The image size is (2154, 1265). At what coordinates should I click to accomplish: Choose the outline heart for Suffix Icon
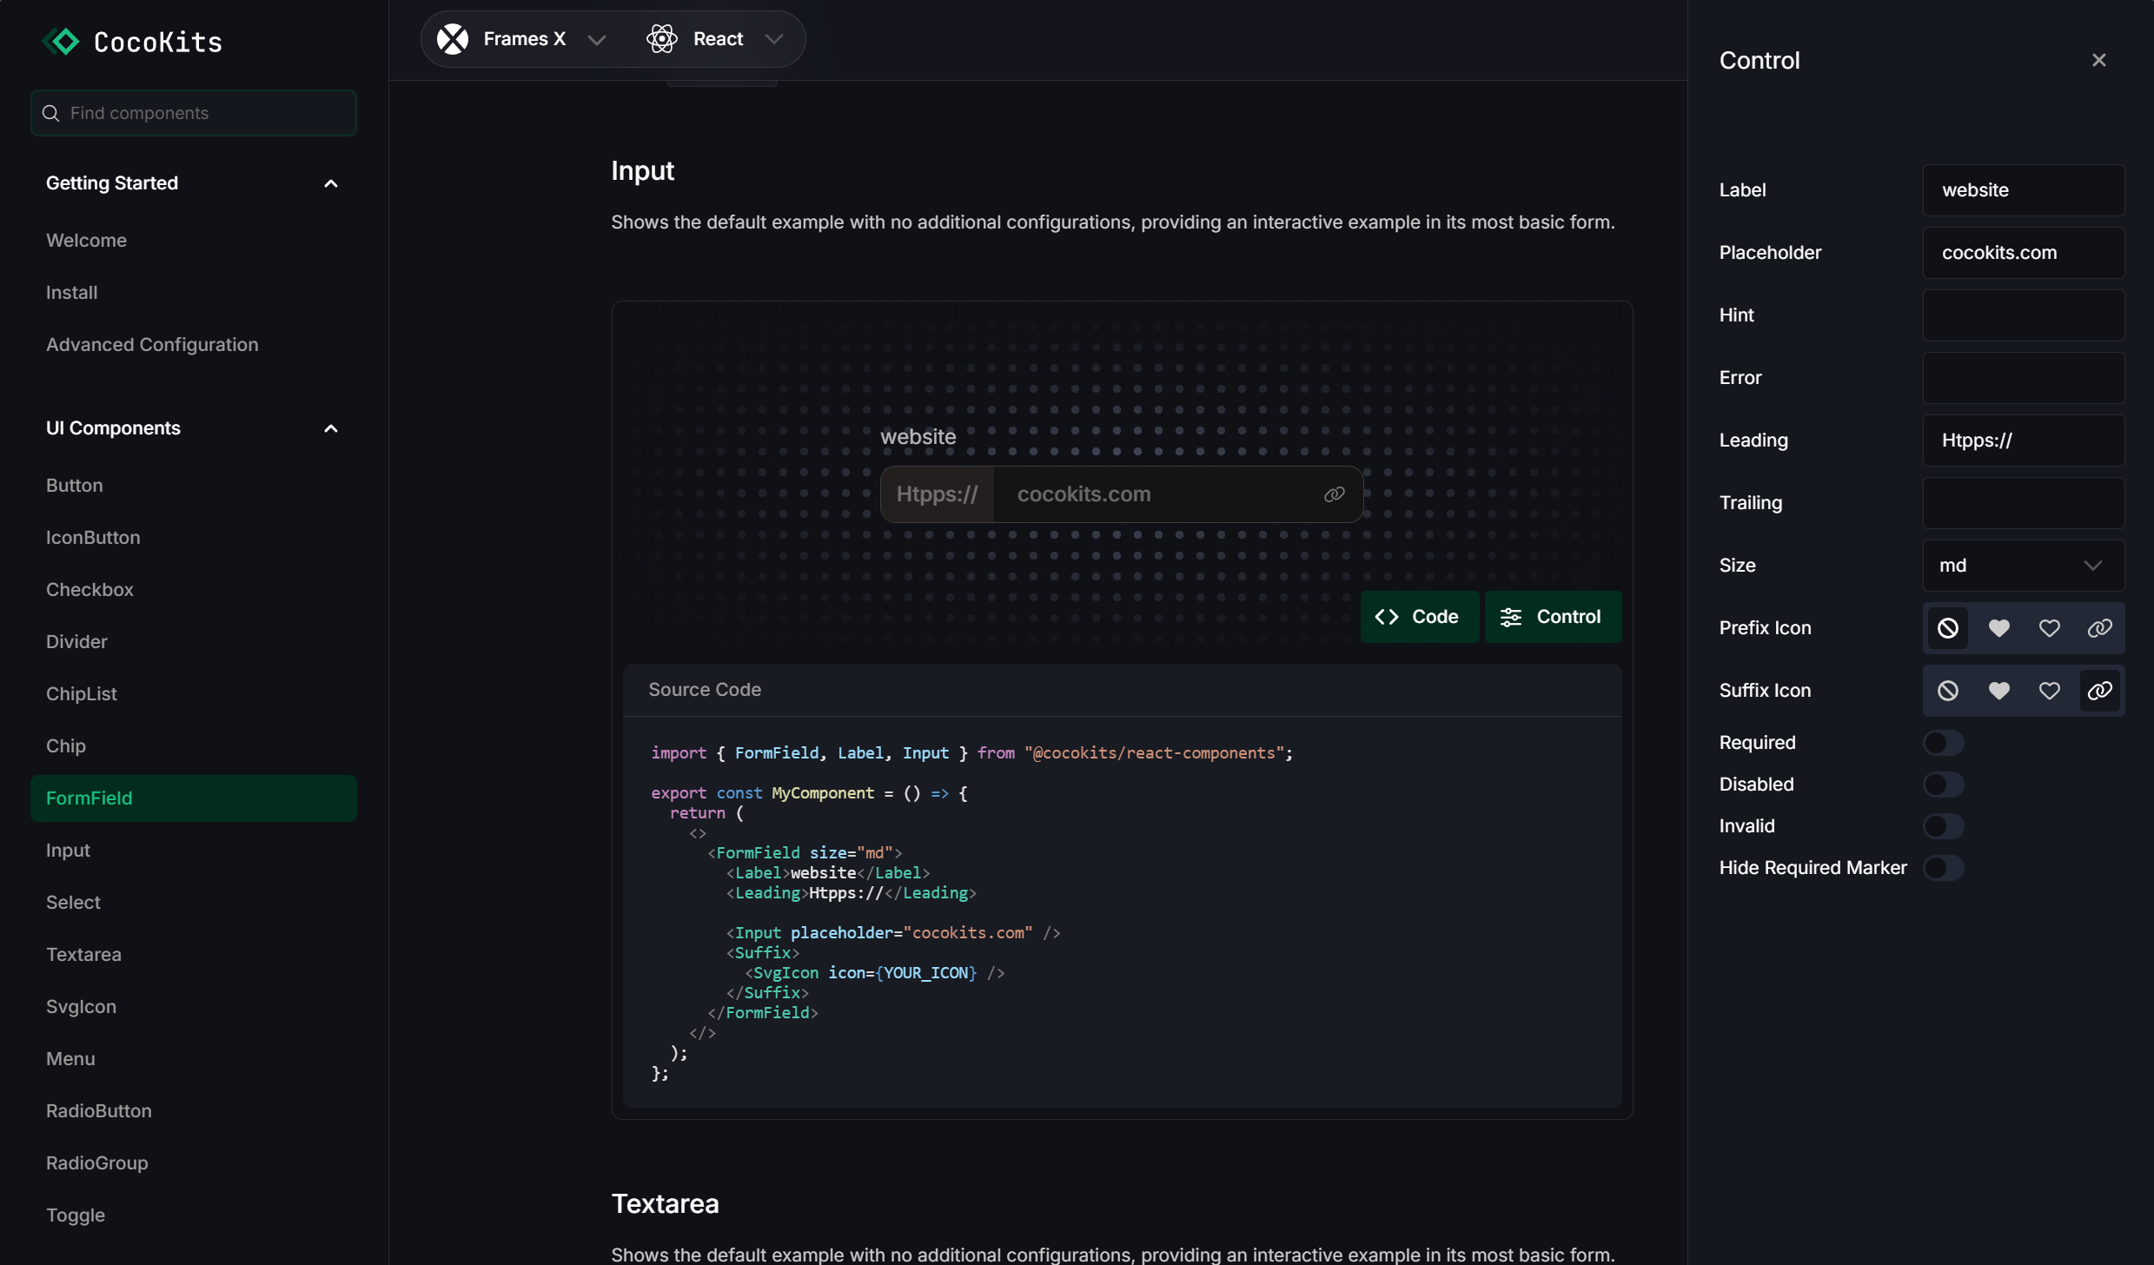(2050, 691)
